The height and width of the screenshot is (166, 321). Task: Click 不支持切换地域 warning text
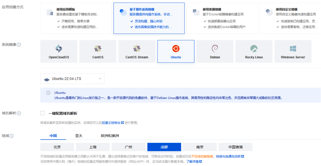[x=202, y=156]
